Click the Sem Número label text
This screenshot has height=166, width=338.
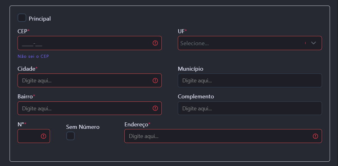tap(83, 127)
